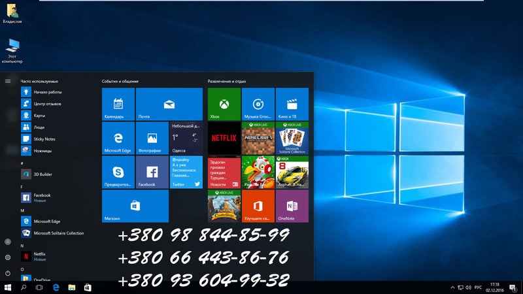Switch the РУС input language
The image size is (523, 294).
pyautogui.click(x=478, y=287)
